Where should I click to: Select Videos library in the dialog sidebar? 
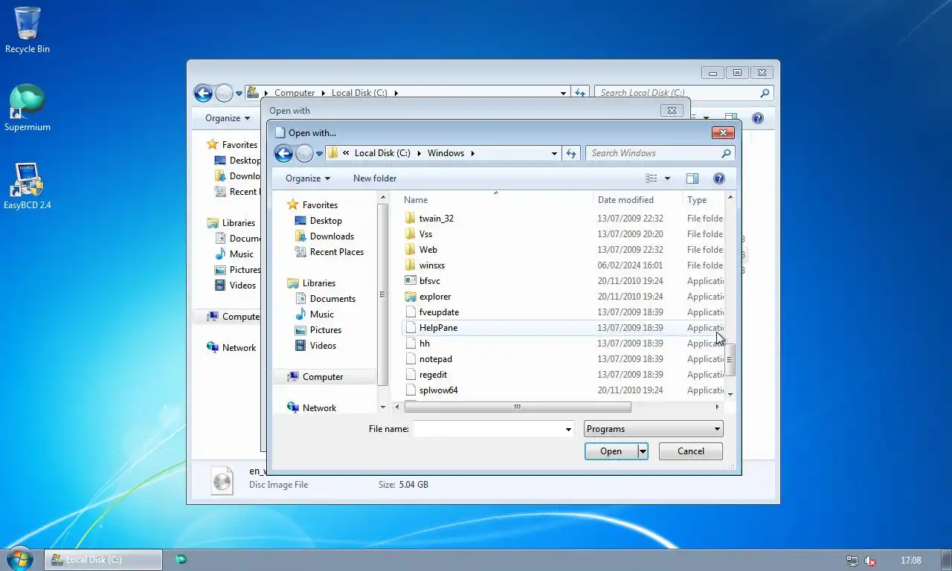[x=323, y=346]
